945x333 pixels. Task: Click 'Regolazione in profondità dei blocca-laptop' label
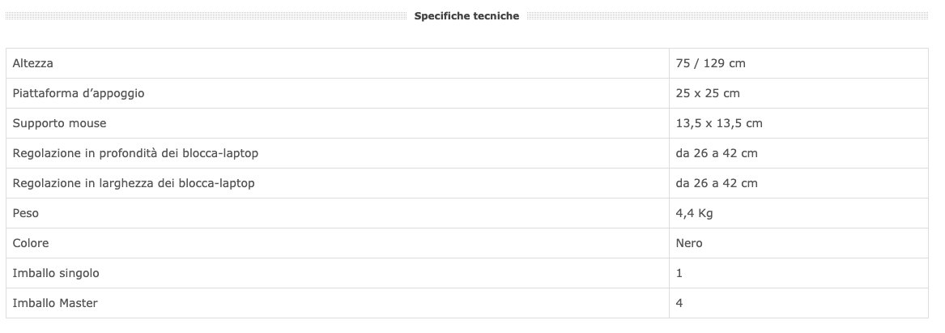[135, 153]
